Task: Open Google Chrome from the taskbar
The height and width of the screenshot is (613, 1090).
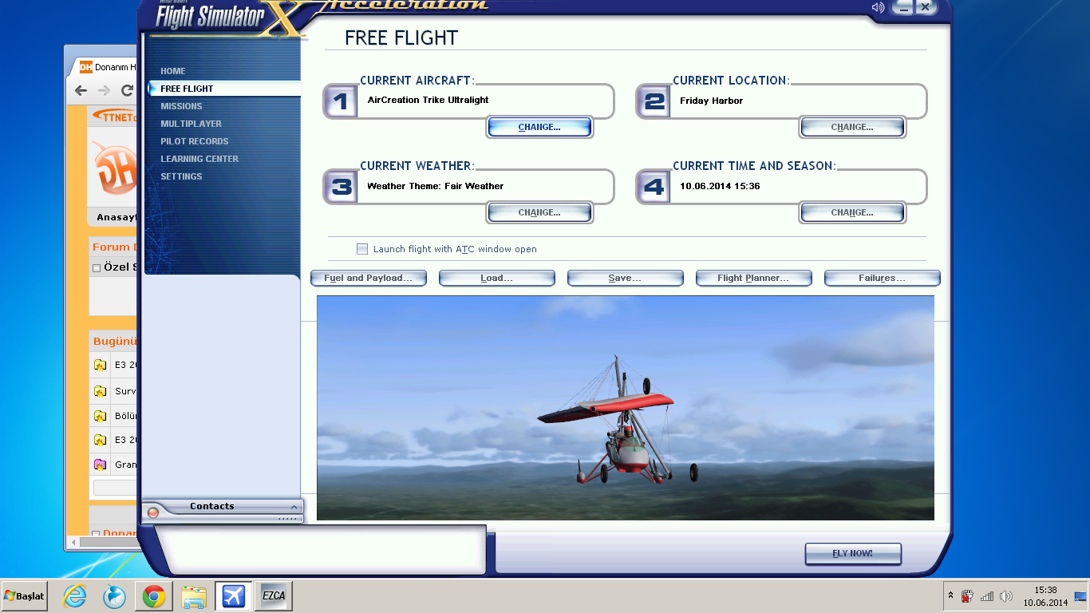Action: coord(154,595)
